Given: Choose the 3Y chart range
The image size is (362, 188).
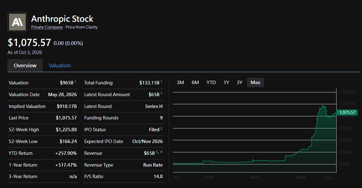Looking at the screenshot, I should point(239,82).
